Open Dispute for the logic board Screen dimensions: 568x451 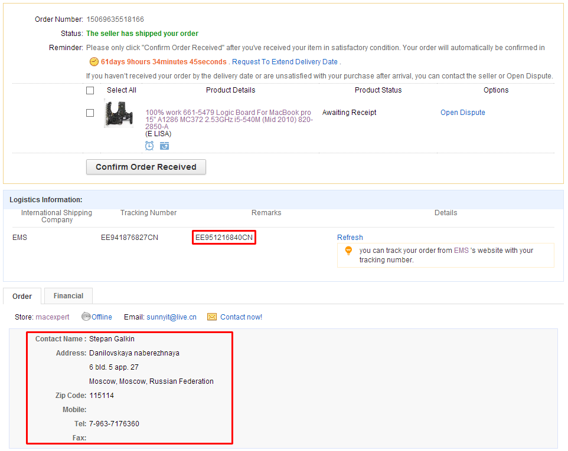[462, 113]
